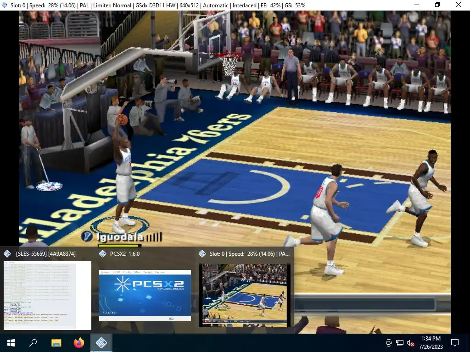
Task: Click PCSX2 icon in the window title bar
Action: [5, 5]
